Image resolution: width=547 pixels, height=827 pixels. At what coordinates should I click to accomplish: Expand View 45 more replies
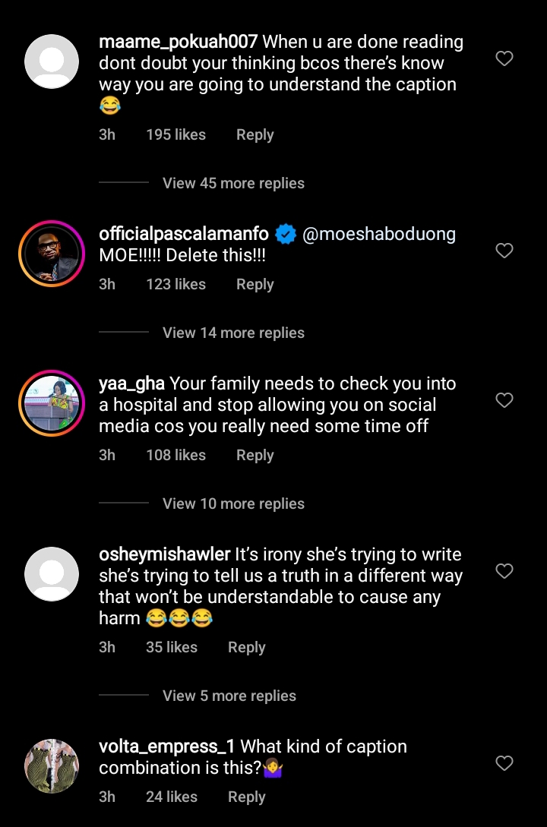[x=233, y=183]
